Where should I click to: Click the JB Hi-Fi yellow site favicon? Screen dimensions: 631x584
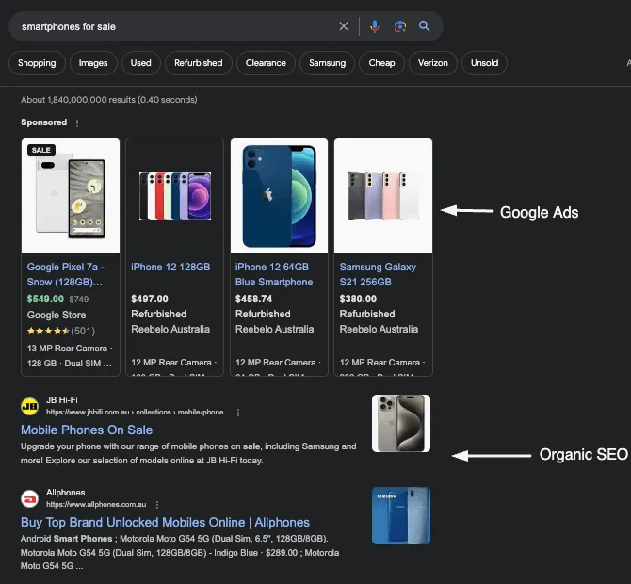[30, 406]
